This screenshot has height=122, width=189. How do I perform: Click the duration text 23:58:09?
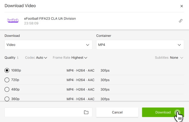31,23
